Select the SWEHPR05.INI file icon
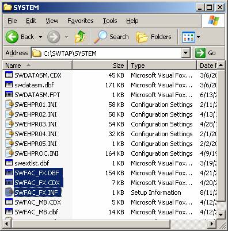The height and width of the screenshot is (231, 228). coord(9,143)
